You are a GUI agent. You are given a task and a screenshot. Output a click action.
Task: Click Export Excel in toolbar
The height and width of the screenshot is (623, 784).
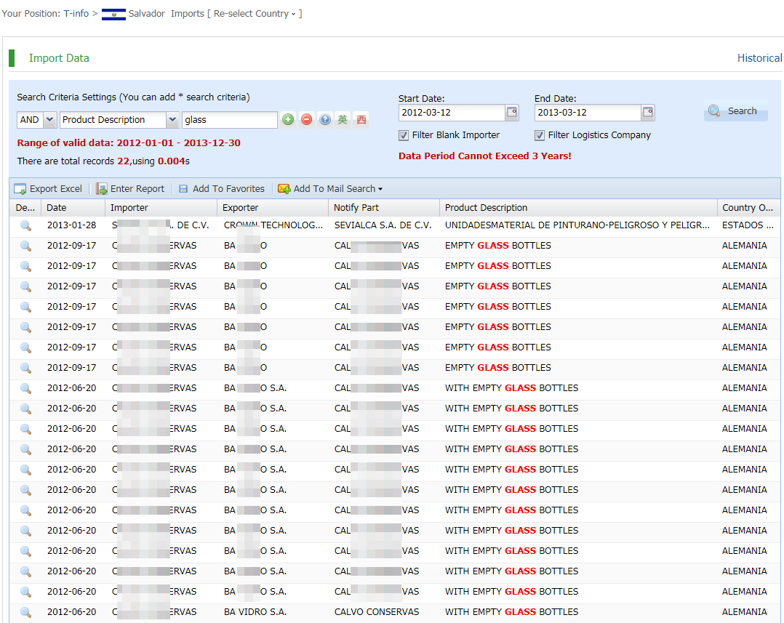(x=48, y=189)
